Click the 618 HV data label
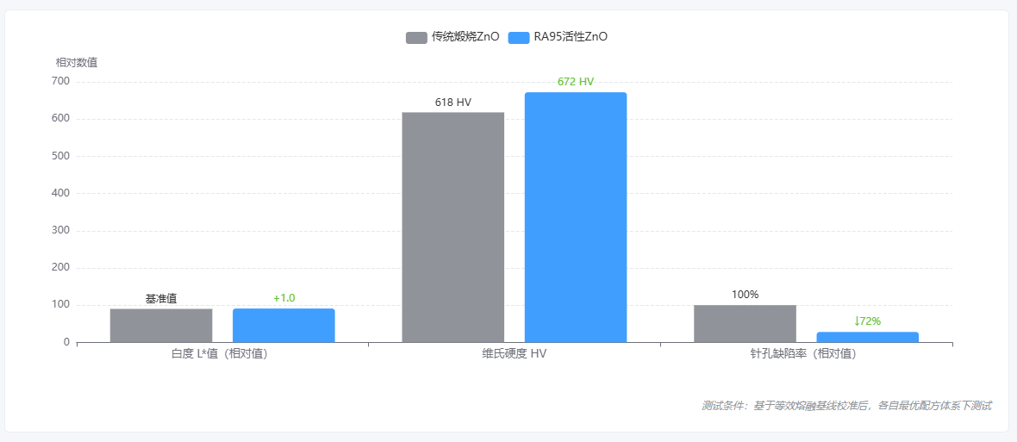Image resolution: width=1017 pixels, height=442 pixels. [x=452, y=103]
